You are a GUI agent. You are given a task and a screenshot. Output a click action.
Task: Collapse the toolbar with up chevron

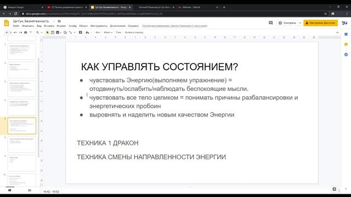(337, 33)
